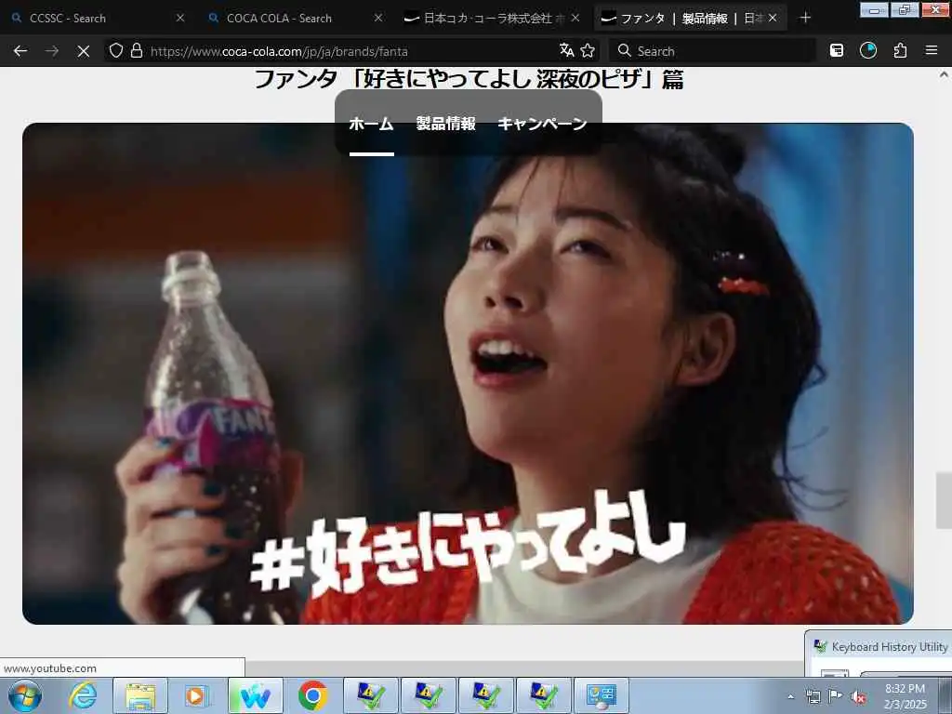Viewport: 952px width, 714px height.
Task: Bookmark this page with the star icon
Action: pos(588,50)
